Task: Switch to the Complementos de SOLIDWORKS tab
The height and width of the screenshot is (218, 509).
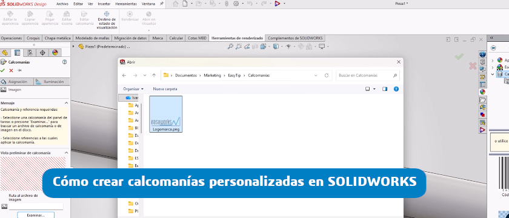Action: click(296, 38)
